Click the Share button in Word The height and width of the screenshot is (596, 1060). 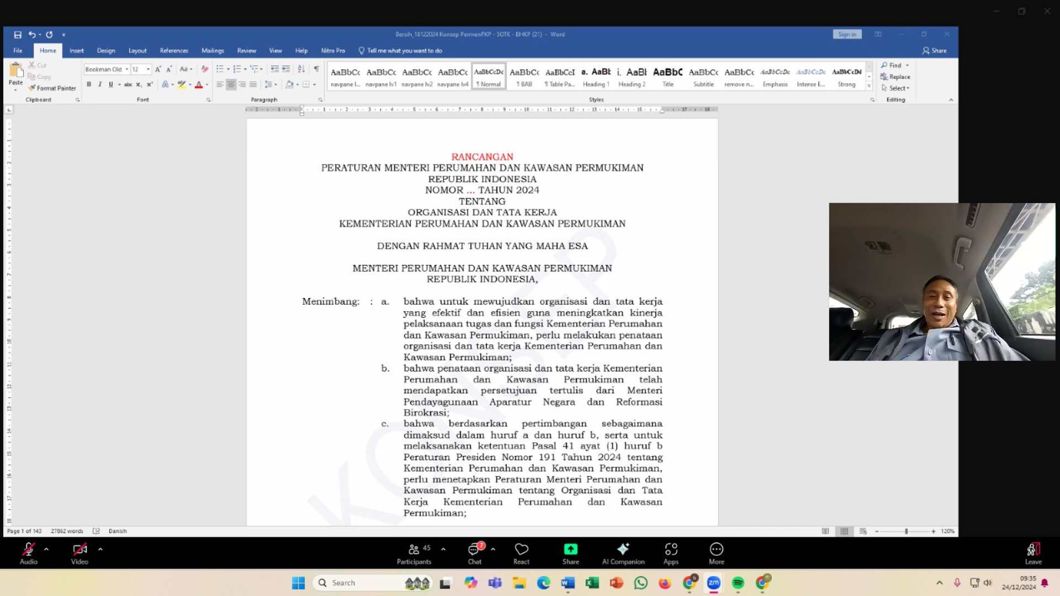point(935,51)
